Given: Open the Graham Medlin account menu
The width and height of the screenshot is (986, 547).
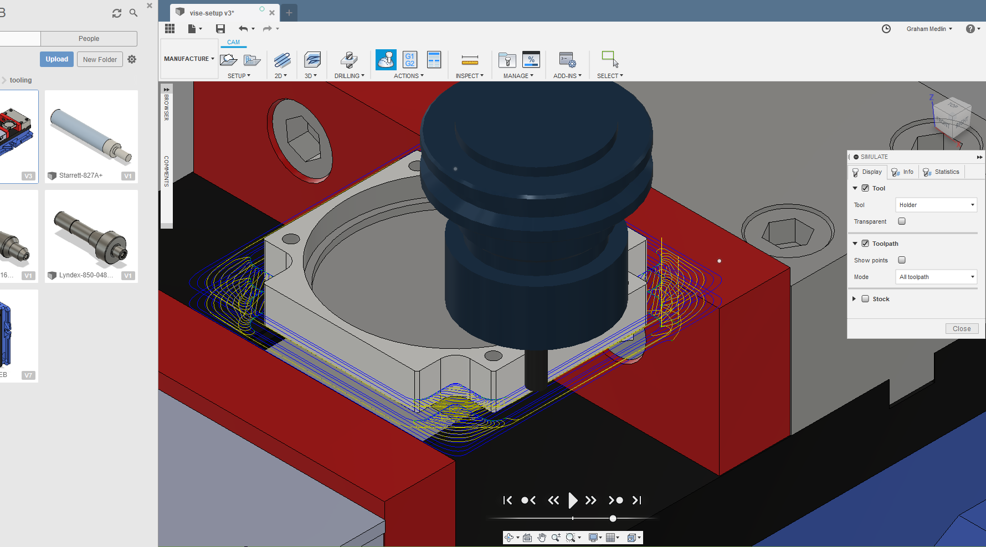Looking at the screenshot, I should (929, 29).
